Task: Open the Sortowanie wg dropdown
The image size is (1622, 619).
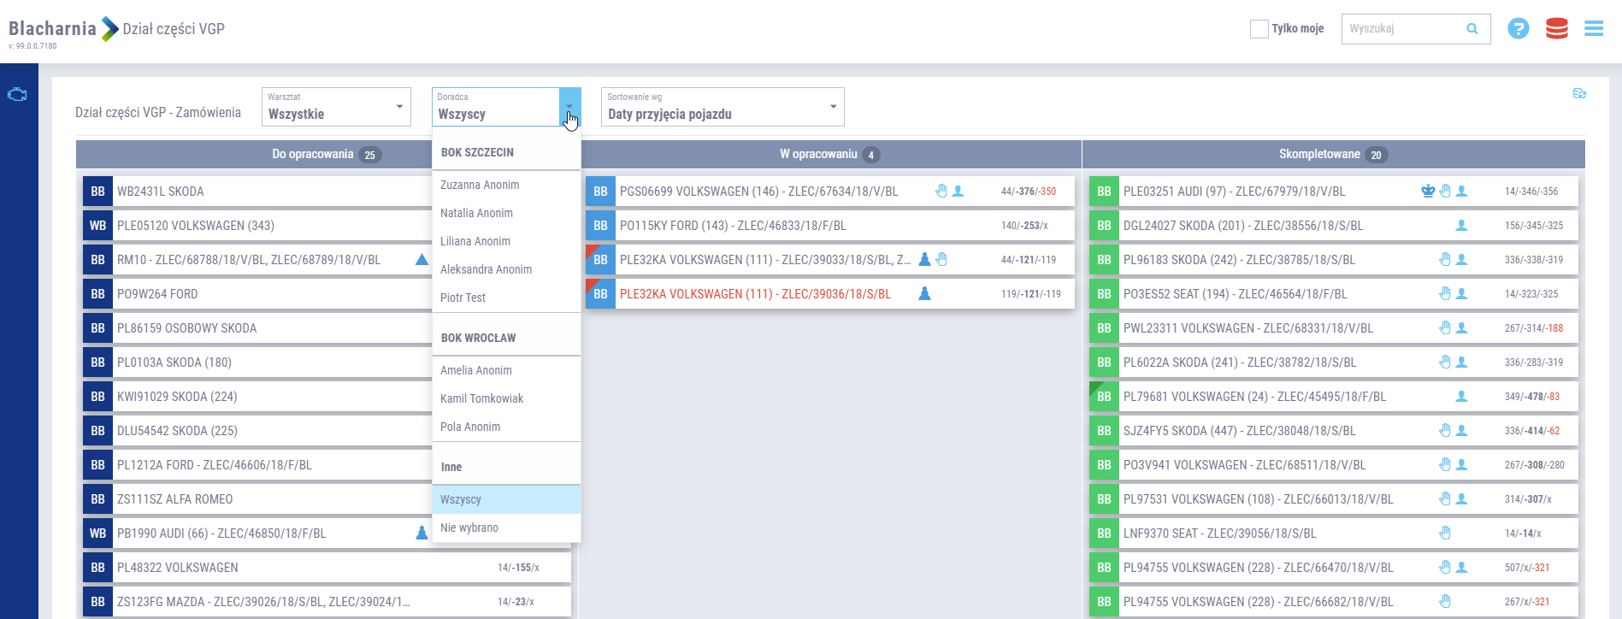Action: tap(833, 107)
